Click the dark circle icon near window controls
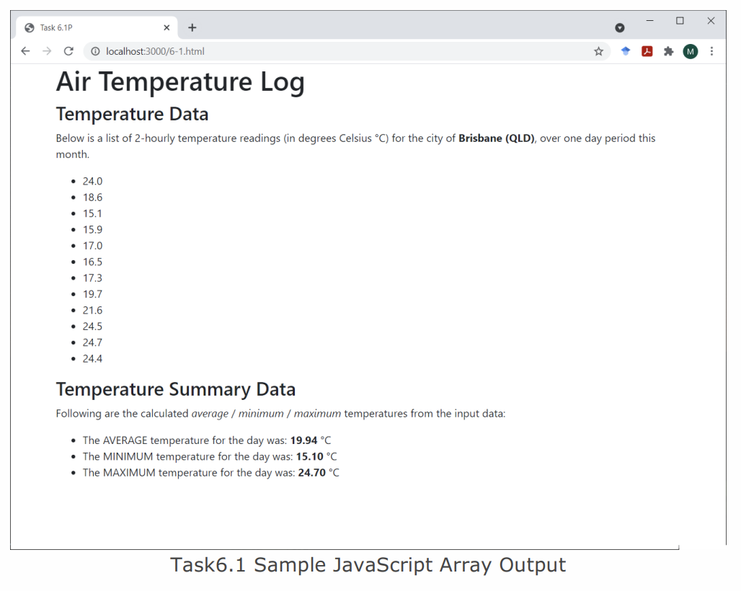The image size is (741, 591). click(619, 27)
